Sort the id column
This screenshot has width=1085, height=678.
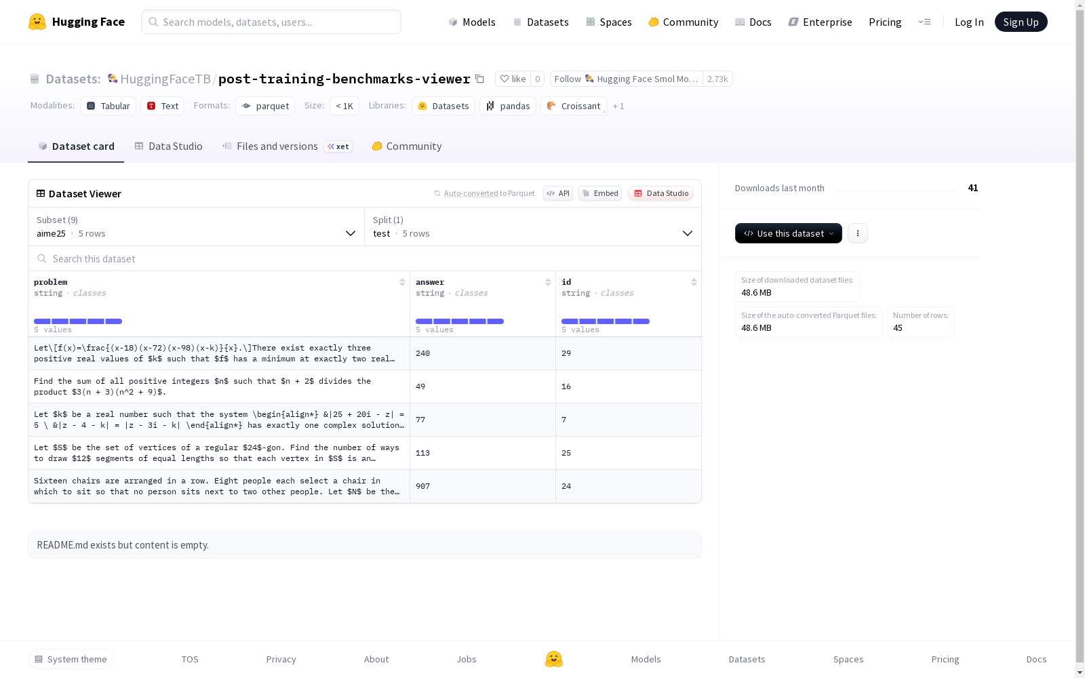pyautogui.click(x=694, y=282)
